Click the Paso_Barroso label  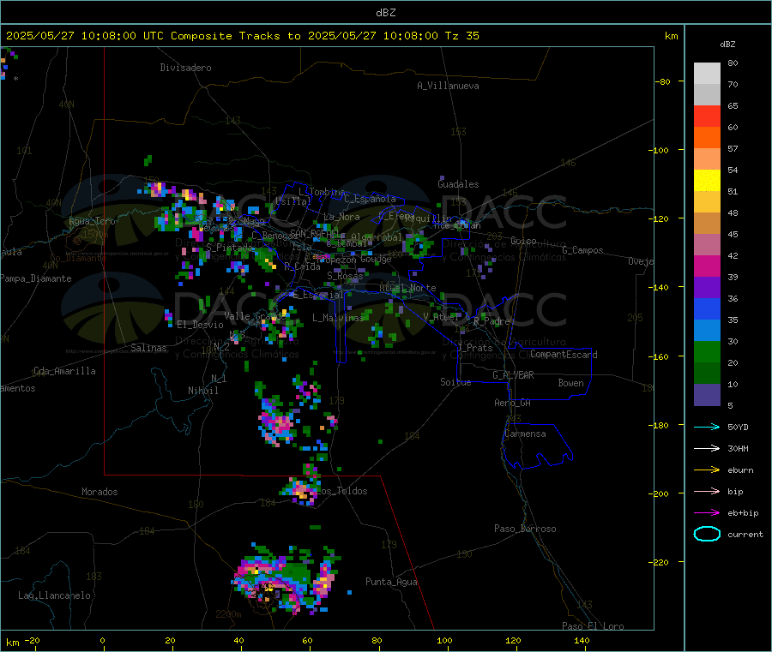(525, 529)
